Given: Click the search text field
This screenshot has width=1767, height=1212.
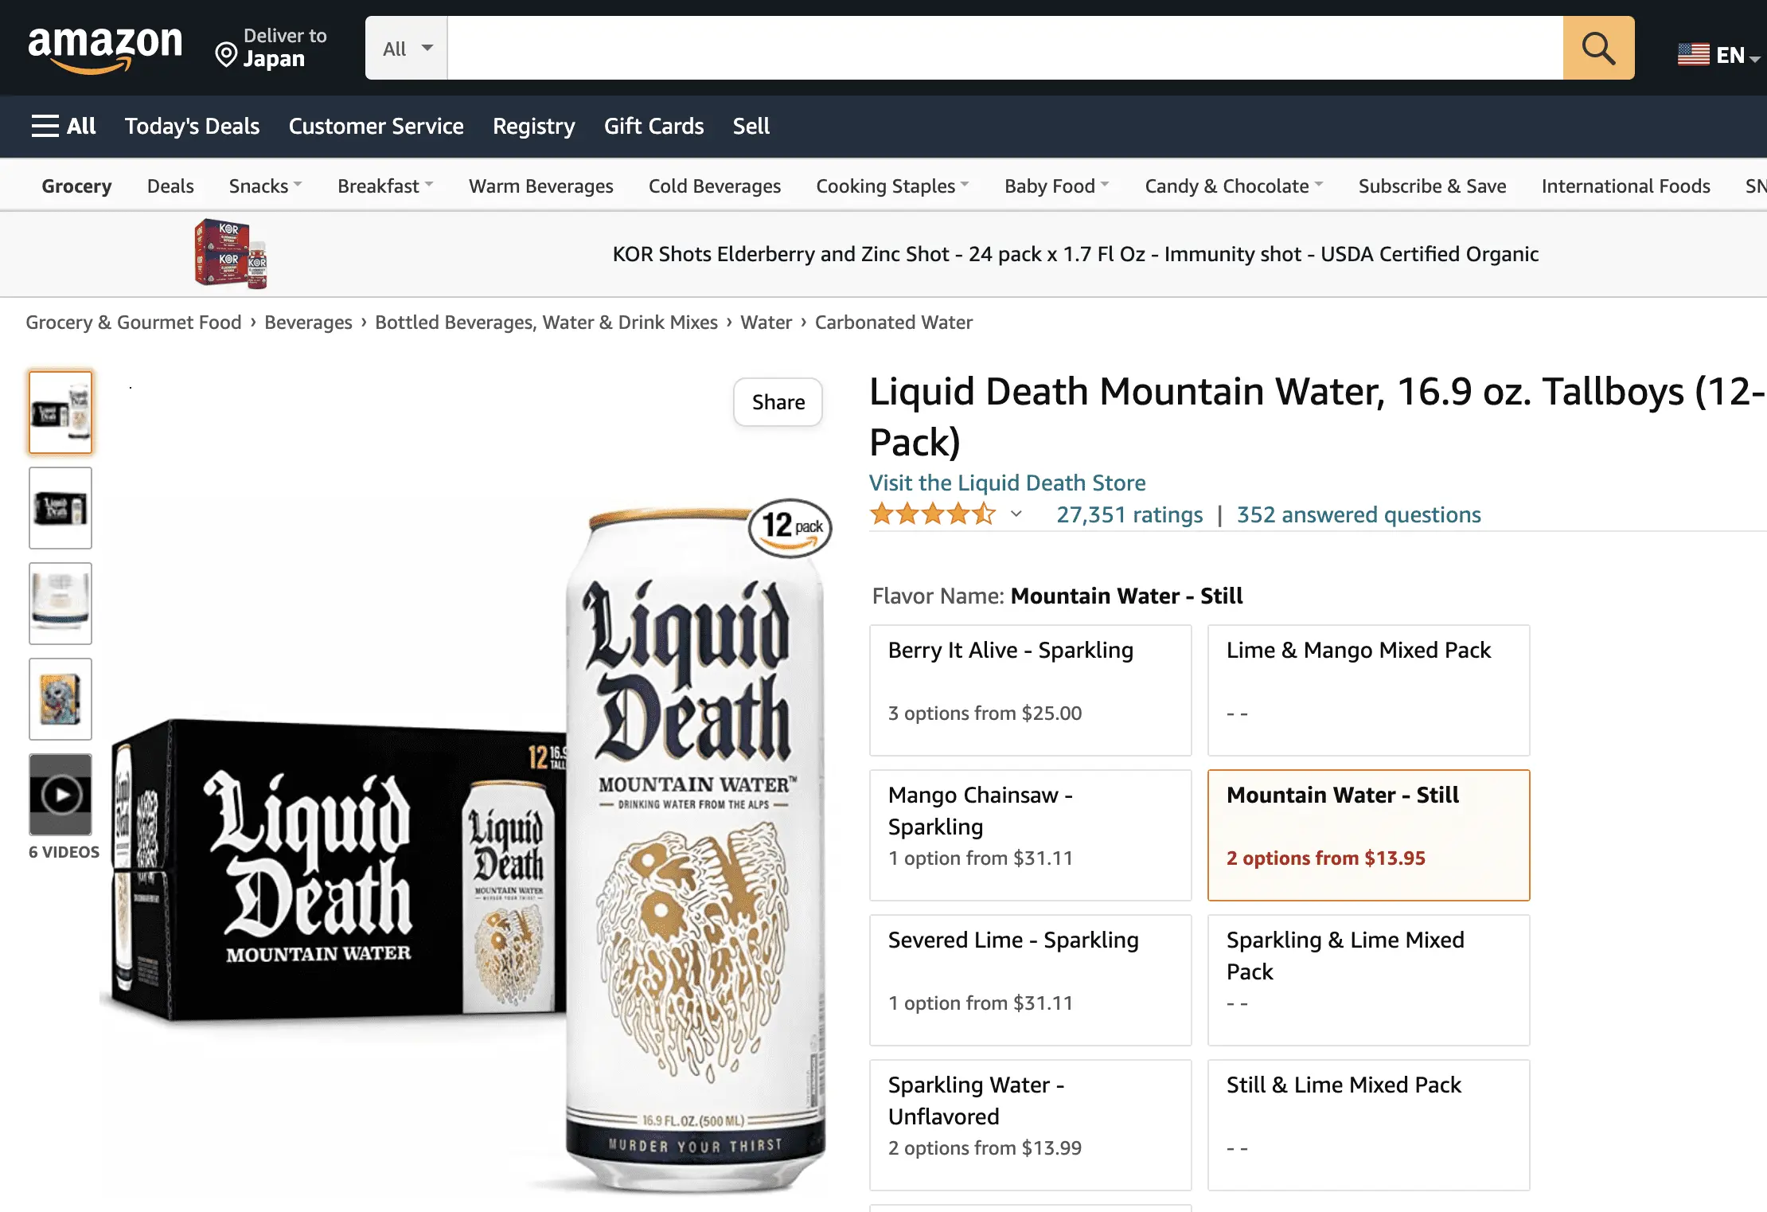Looking at the screenshot, I should click(1005, 48).
